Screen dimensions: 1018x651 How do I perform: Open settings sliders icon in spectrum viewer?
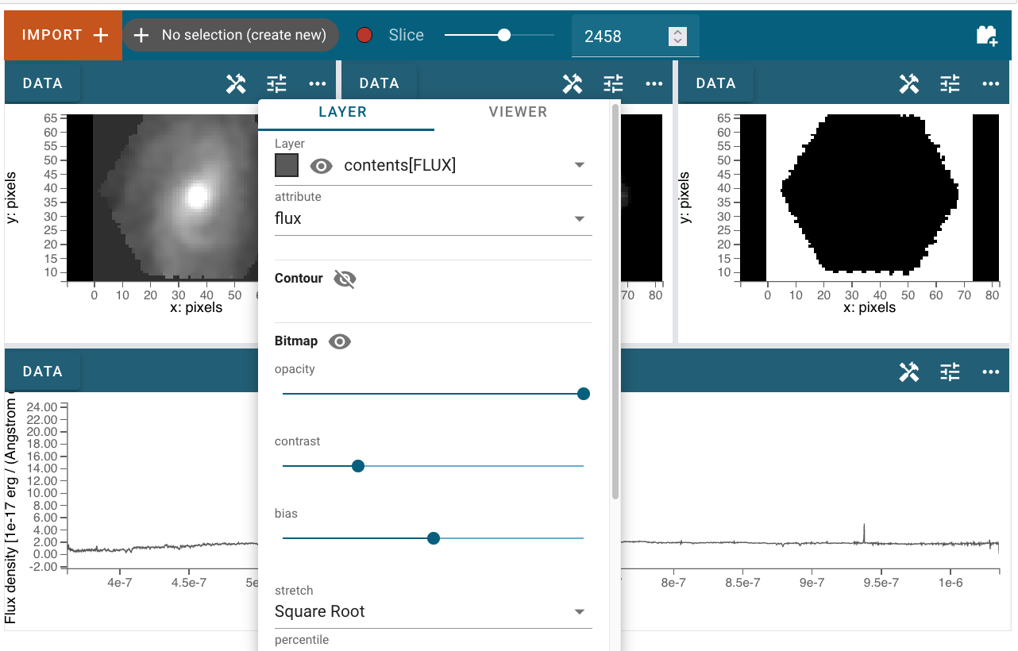pos(950,372)
